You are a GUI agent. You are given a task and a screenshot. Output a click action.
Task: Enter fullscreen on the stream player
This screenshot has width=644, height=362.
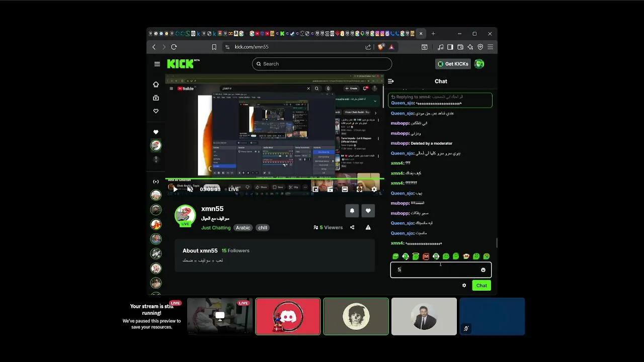[x=359, y=189]
